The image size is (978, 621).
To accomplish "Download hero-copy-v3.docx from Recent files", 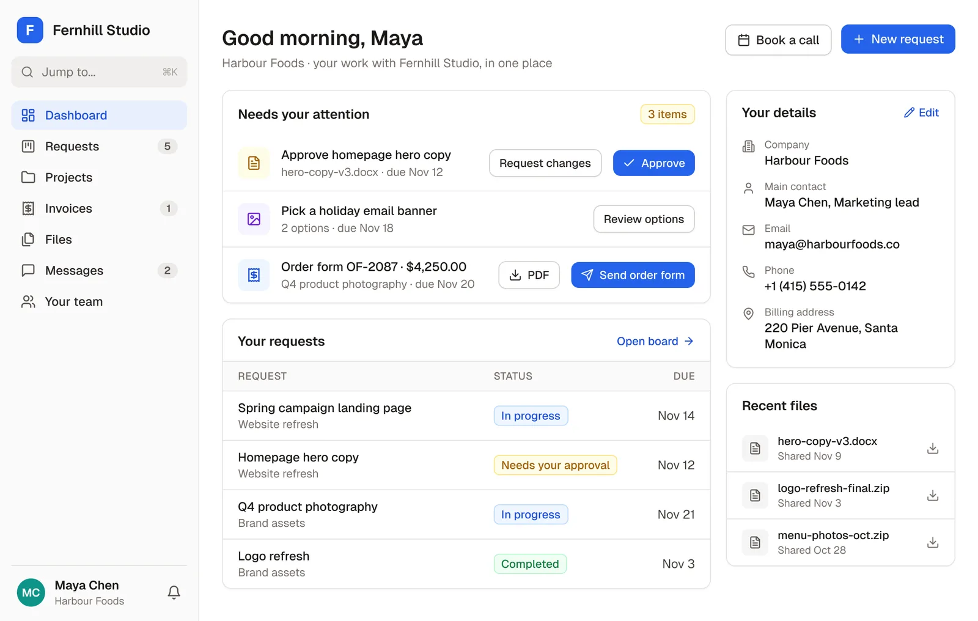I will pyautogui.click(x=933, y=448).
